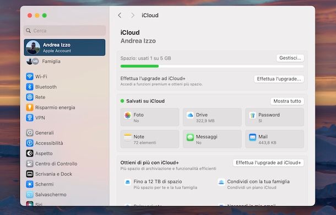Click the Mail envelope icon
Screen dimensions: 336x215
click(253, 137)
